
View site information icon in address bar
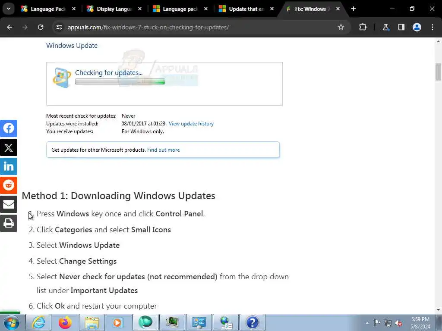59,27
